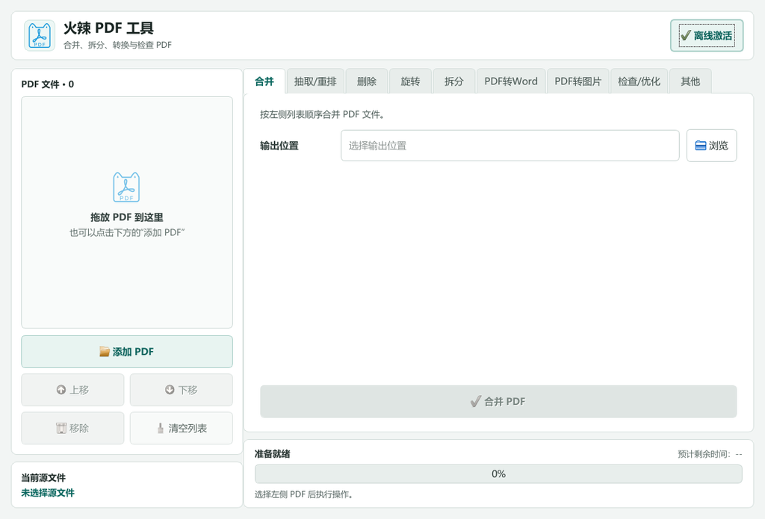Click the 上移 move up button

72,390
